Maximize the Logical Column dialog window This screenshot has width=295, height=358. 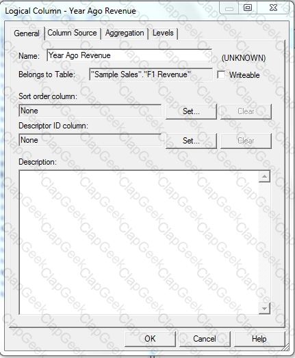point(248,8)
